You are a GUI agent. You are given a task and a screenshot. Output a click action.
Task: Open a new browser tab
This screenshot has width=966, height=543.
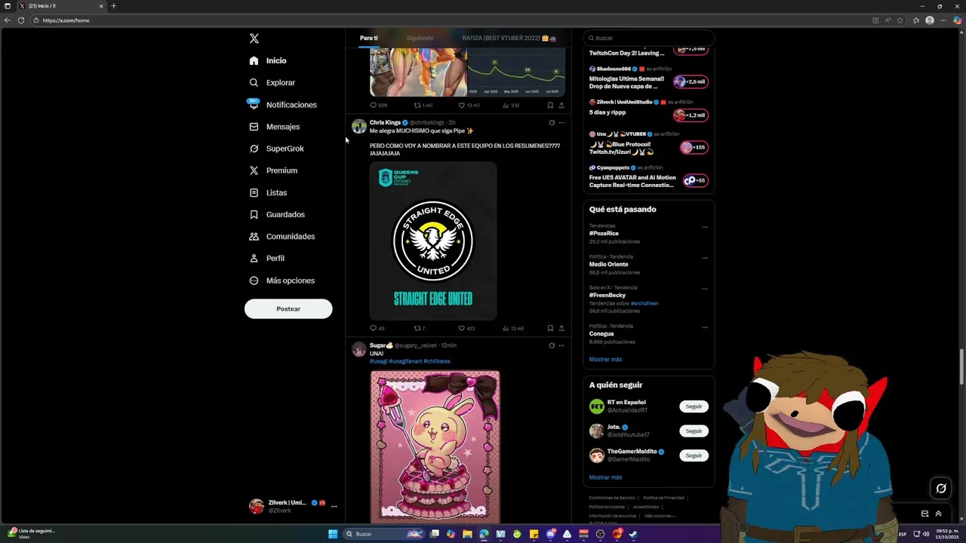coord(114,6)
